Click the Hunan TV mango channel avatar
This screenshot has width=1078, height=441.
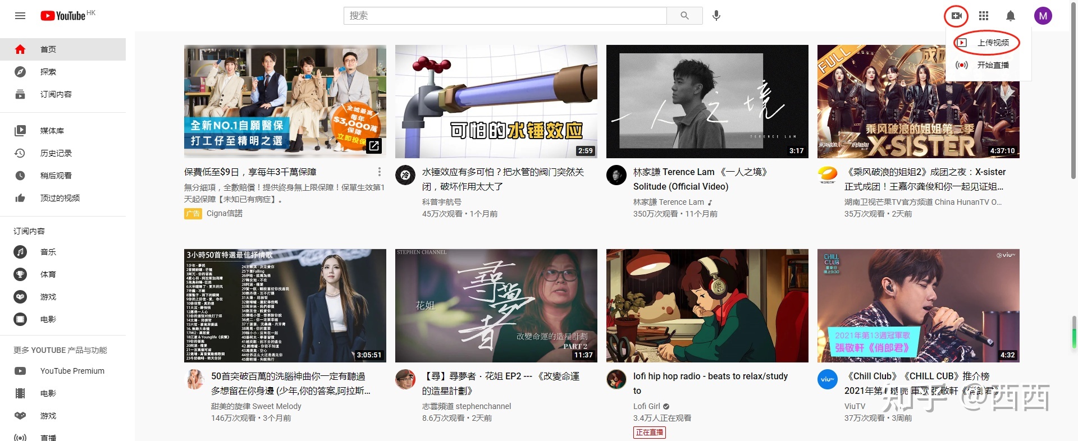tap(828, 175)
